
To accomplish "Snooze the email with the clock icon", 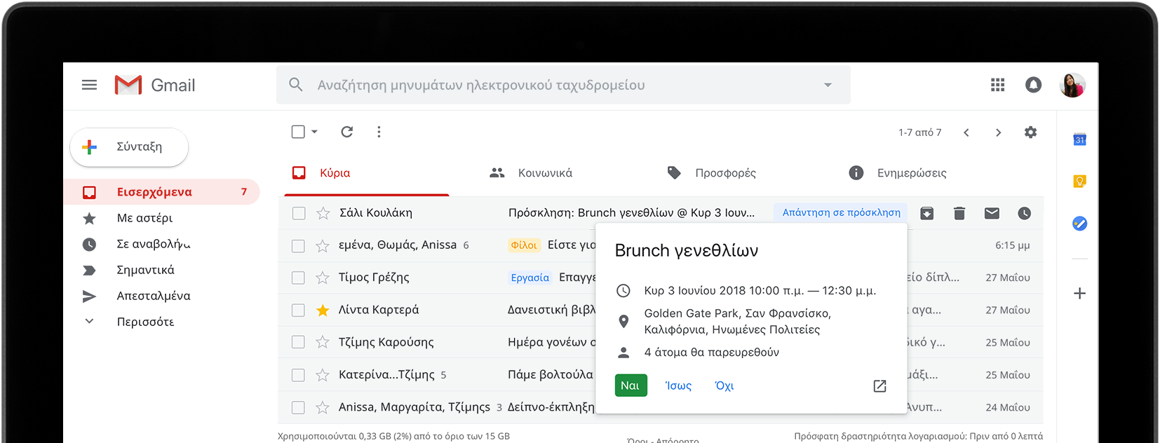I will coord(1025,213).
